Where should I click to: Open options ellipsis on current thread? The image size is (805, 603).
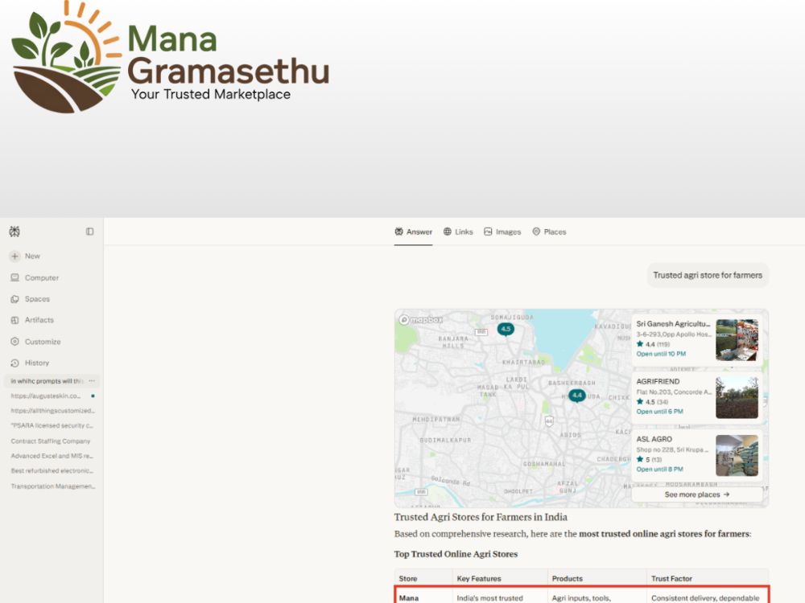click(x=92, y=381)
